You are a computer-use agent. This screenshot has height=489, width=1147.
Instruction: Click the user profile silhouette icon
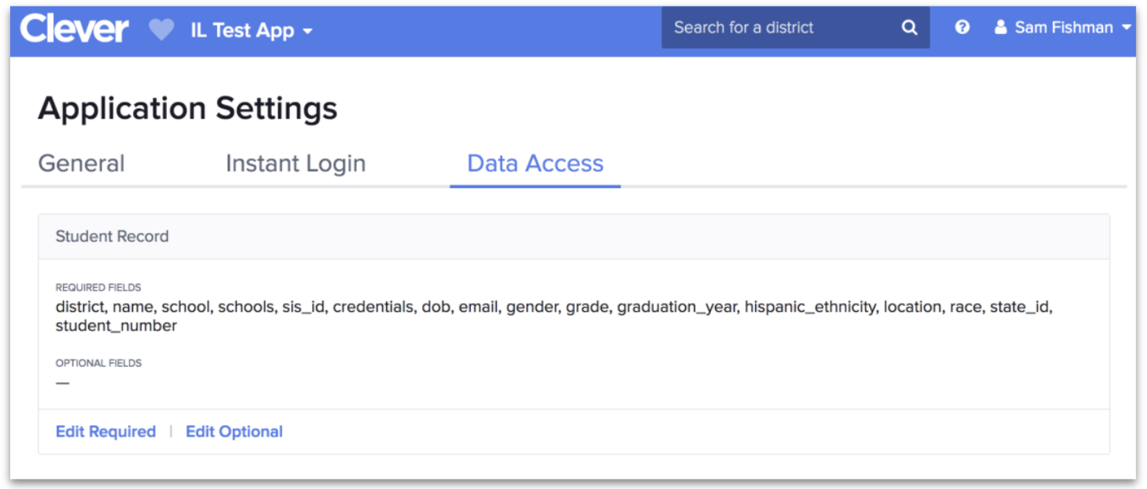click(1000, 27)
